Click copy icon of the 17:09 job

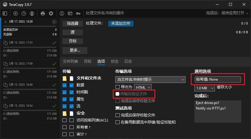[x=6, y=64]
